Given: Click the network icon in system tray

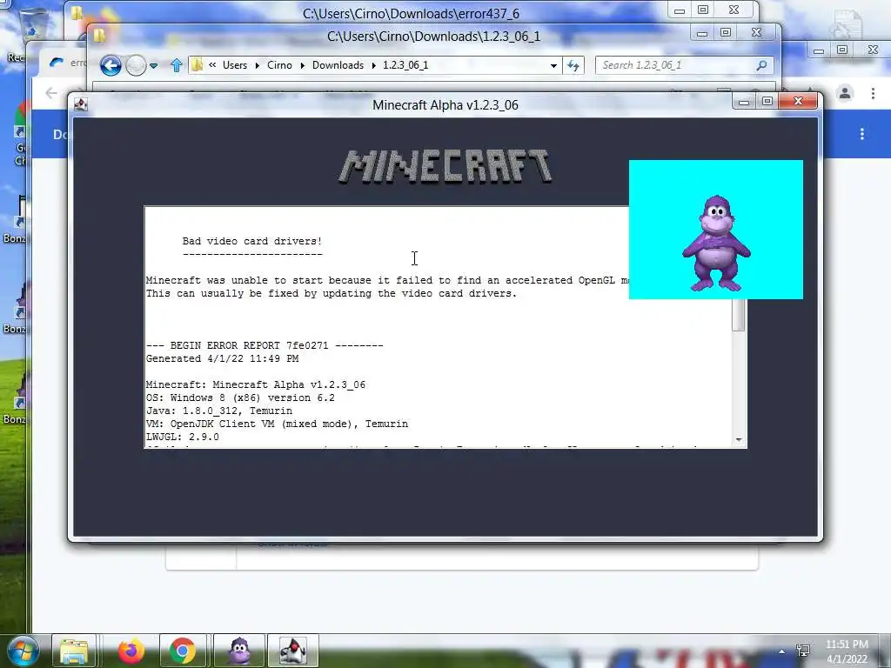Looking at the screenshot, I should coord(803,651).
